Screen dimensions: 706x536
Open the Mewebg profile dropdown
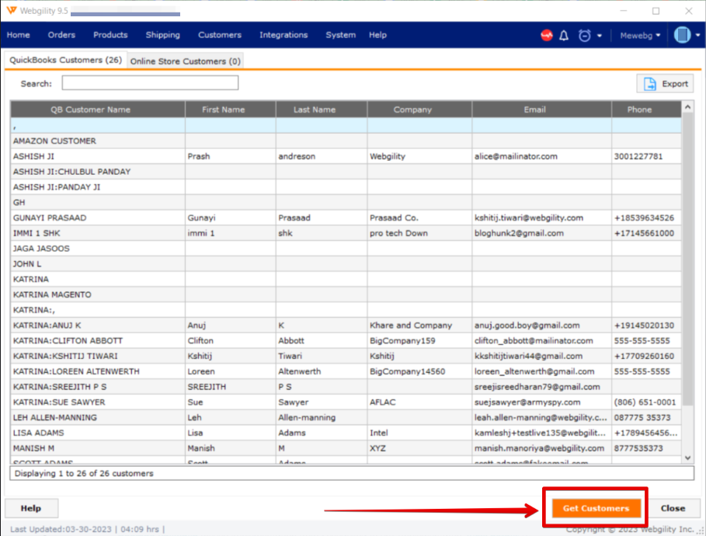point(640,35)
